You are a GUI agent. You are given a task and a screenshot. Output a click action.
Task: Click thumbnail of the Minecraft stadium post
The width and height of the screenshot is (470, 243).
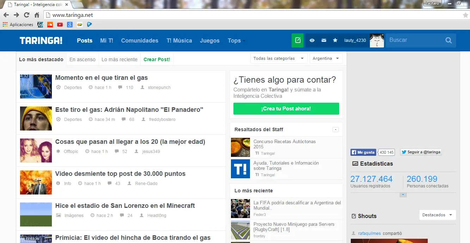pos(36,214)
